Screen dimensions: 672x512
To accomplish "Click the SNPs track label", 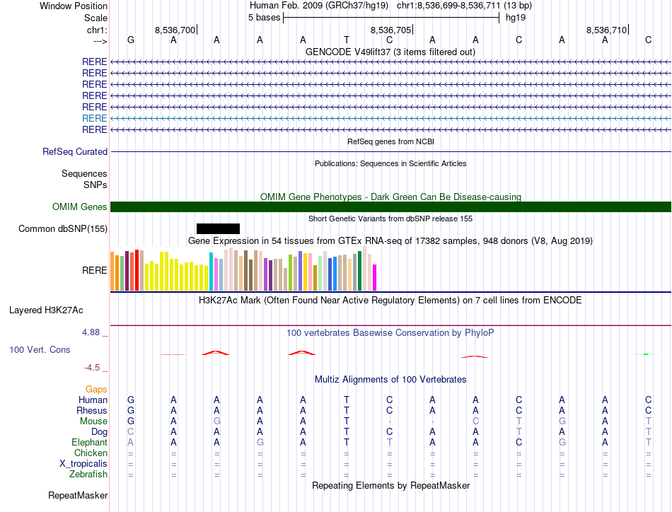I will [95, 185].
